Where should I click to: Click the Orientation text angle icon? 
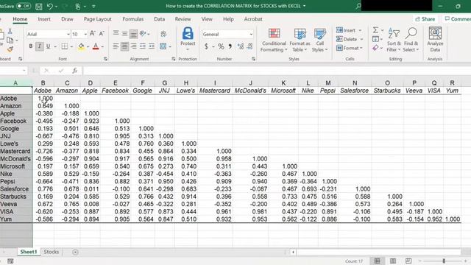pos(144,33)
